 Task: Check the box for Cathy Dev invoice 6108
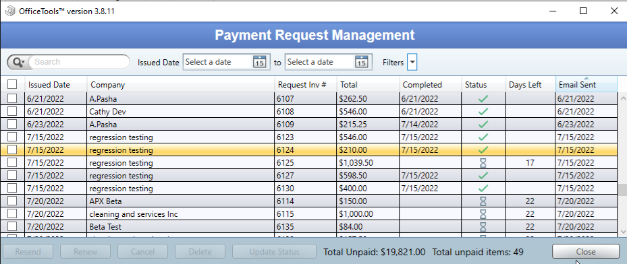12,111
